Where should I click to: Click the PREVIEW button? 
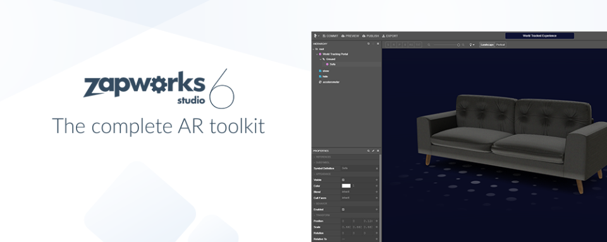point(350,36)
